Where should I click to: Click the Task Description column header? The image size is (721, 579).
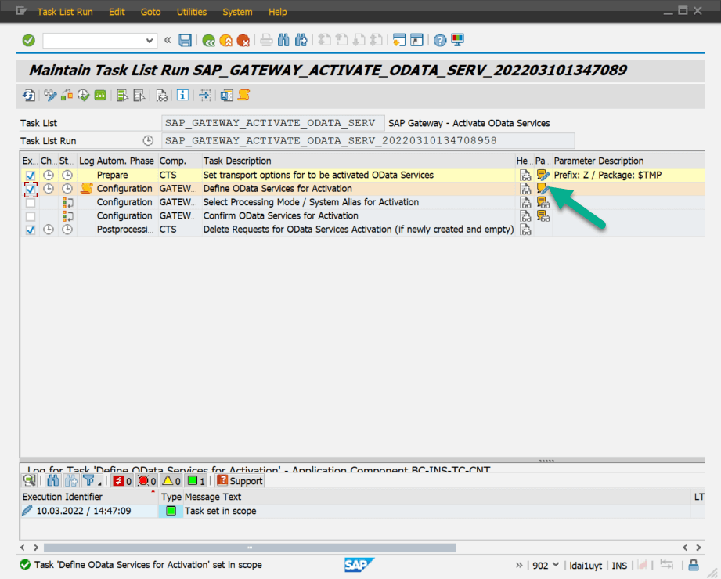pos(359,161)
